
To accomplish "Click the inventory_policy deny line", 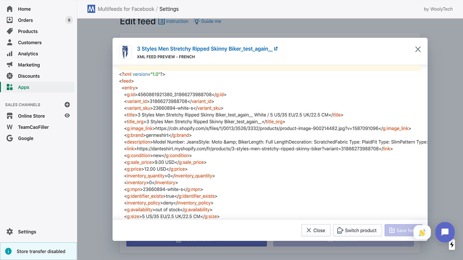I will [x=169, y=203].
